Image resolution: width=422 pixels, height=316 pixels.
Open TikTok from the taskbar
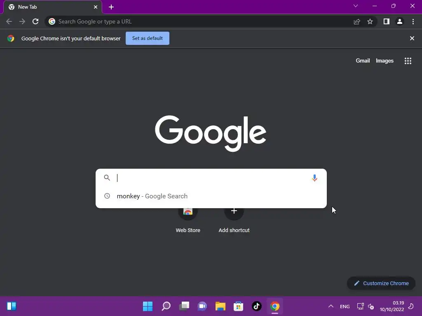click(x=256, y=306)
